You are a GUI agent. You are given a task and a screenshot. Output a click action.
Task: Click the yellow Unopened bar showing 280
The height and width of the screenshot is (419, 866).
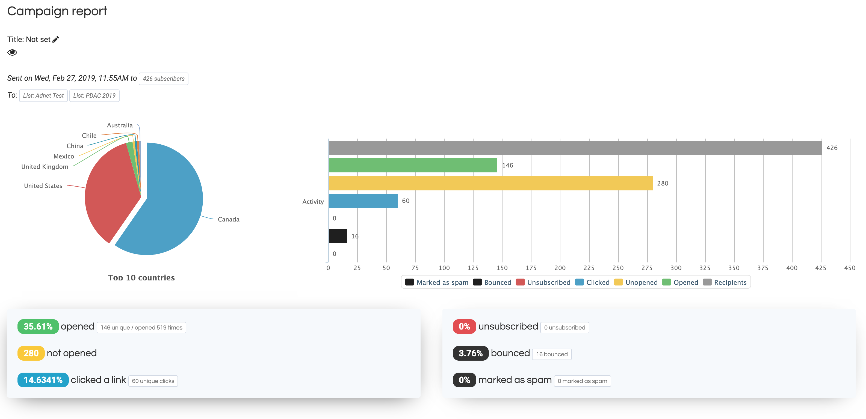tap(490, 183)
